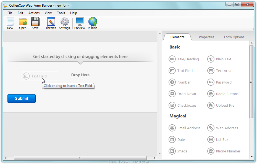Maximize the Web Form Builder window
The width and height of the screenshot is (257, 164).
(x=237, y=4)
